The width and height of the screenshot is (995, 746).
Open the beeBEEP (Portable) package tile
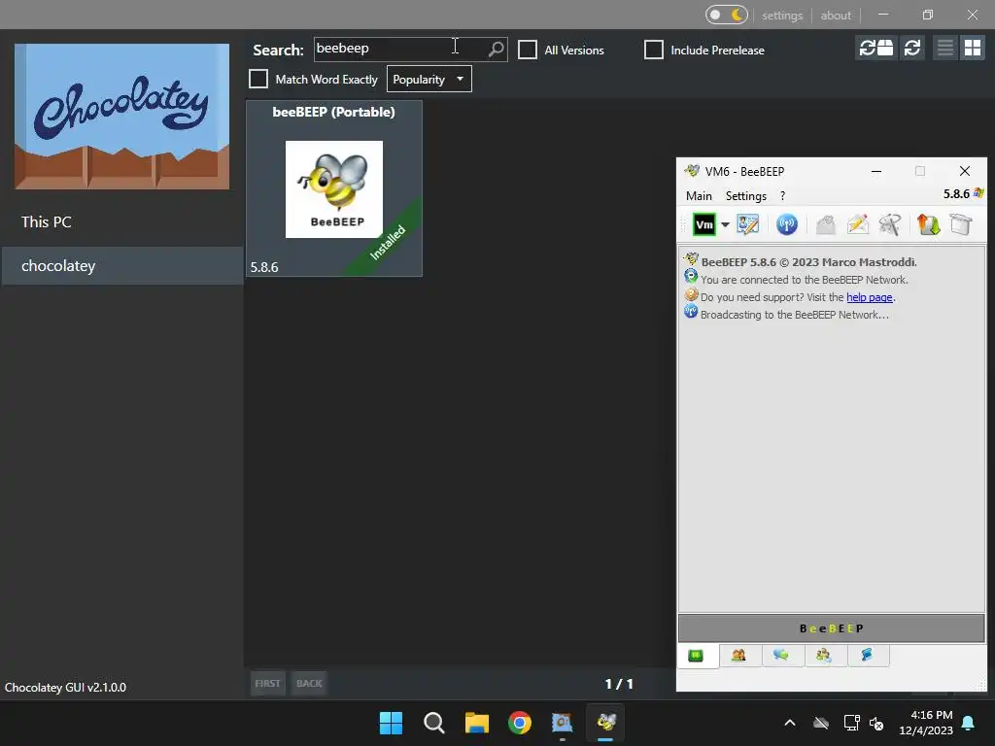coord(334,188)
